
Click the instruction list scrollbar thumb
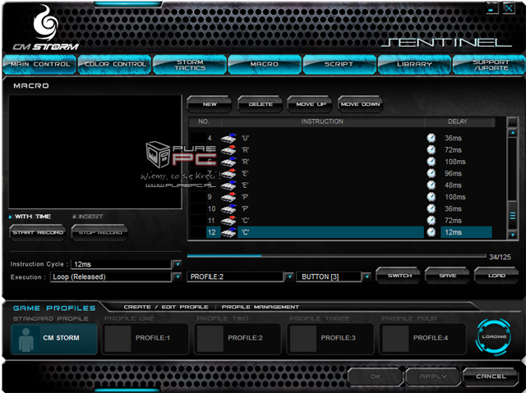[x=513, y=216]
